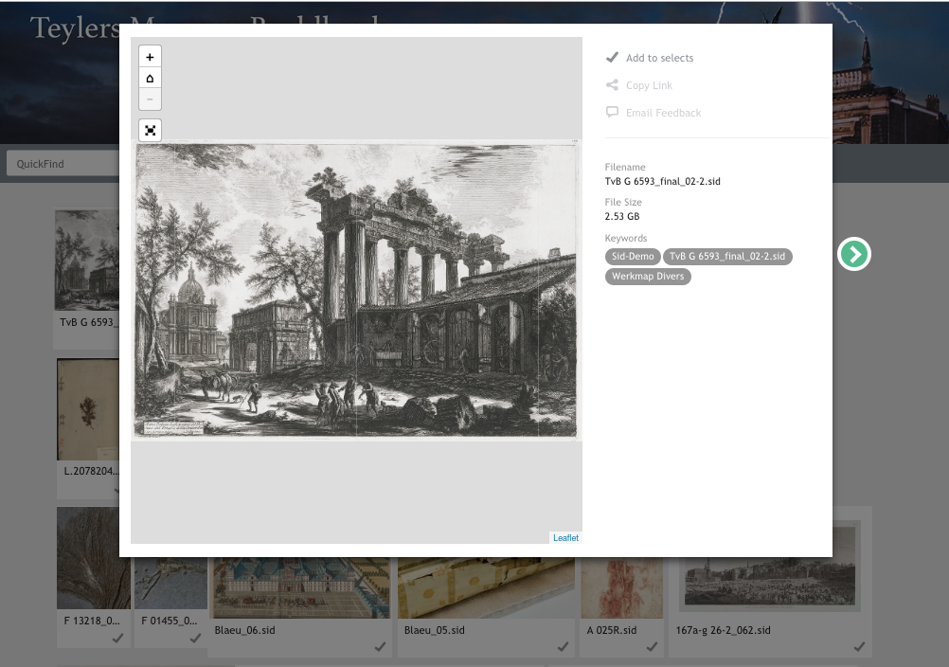Image resolution: width=949 pixels, height=667 pixels.
Task: Toggle select checkmark for A 025R.sid
Action: [652, 646]
